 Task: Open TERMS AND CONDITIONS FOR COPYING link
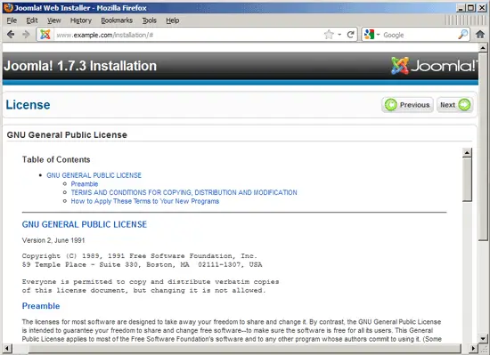(184, 192)
